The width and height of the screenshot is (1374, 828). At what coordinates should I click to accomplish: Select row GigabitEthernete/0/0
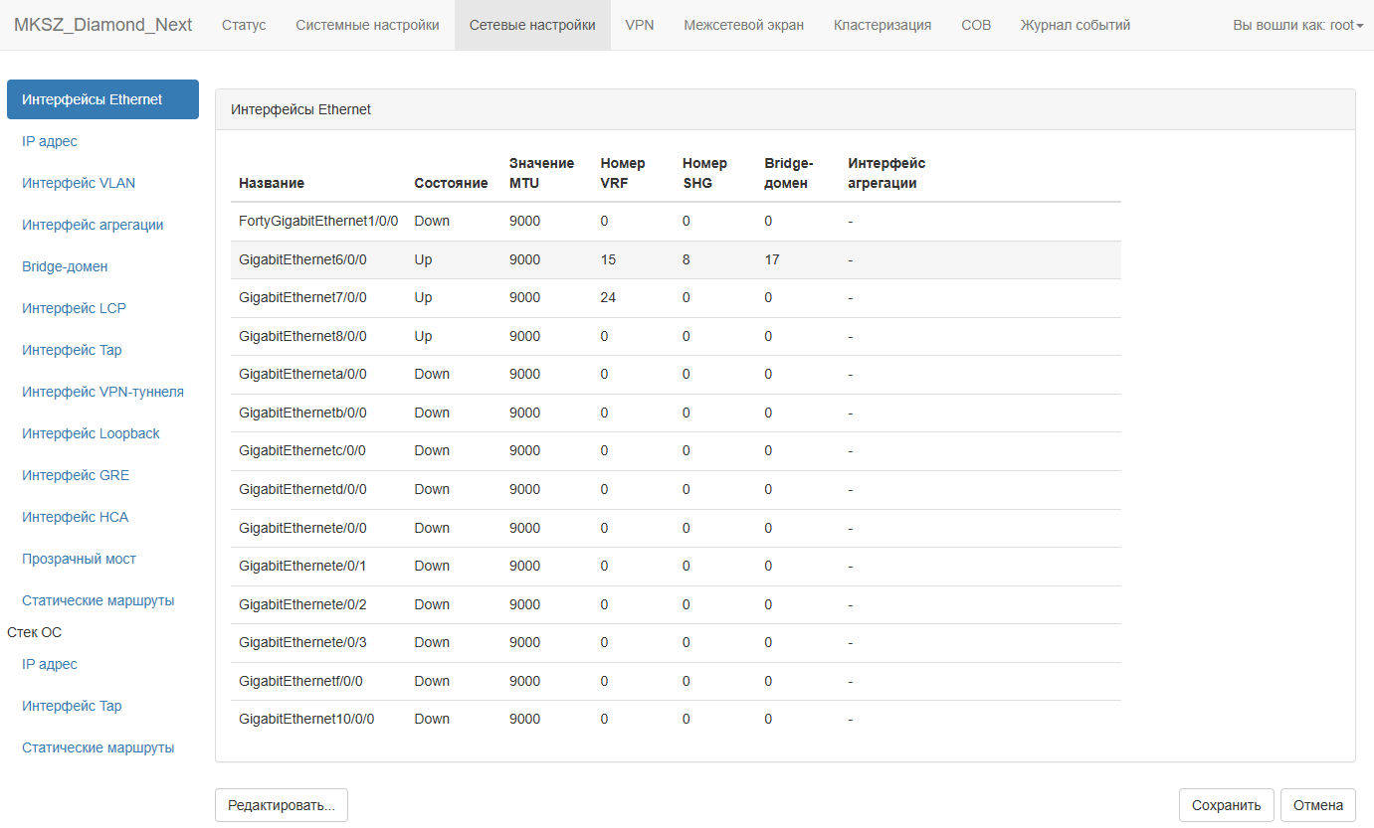[x=676, y=528]
